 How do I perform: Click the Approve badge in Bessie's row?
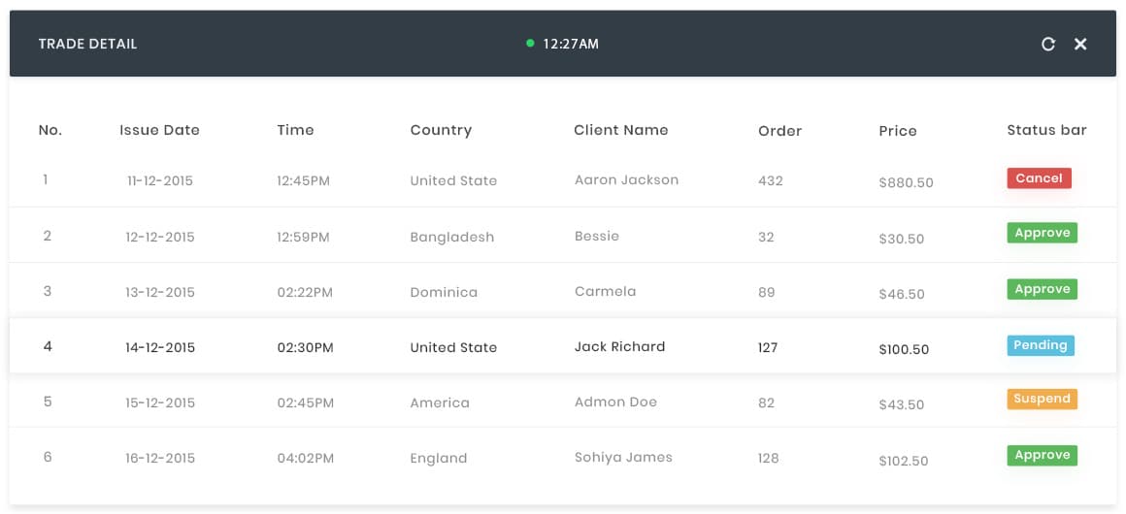pyautogui.click(x=1042, y=233)
